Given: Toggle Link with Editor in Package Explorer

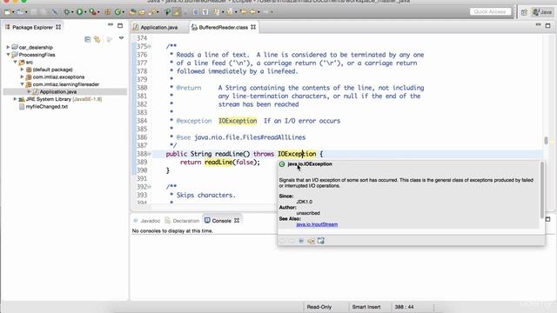Looking at the screenshot, I should tap(97, 39).
